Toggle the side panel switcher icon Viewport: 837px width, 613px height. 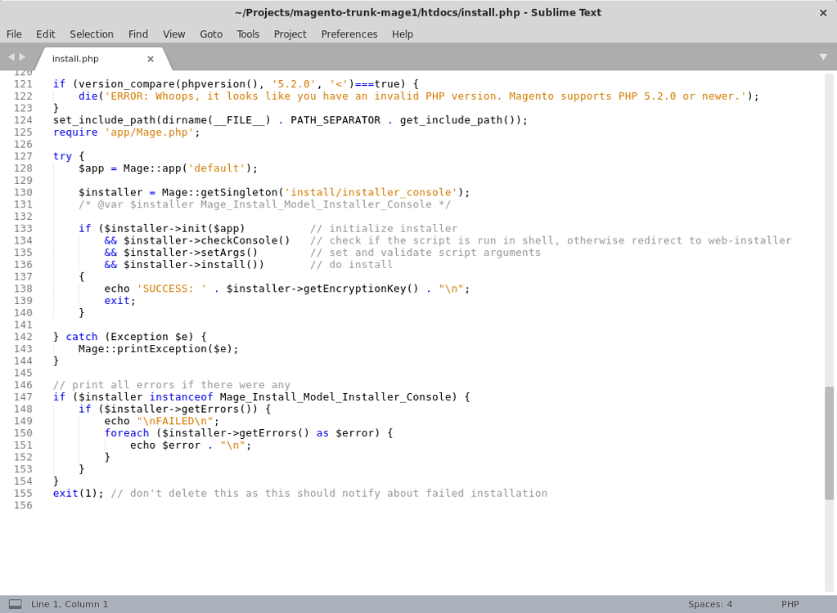15,604
